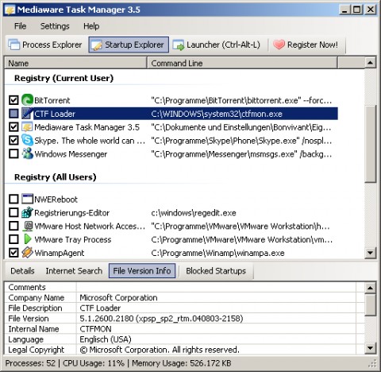Click the startup list scroll-down arrow

tap(370, 253)
